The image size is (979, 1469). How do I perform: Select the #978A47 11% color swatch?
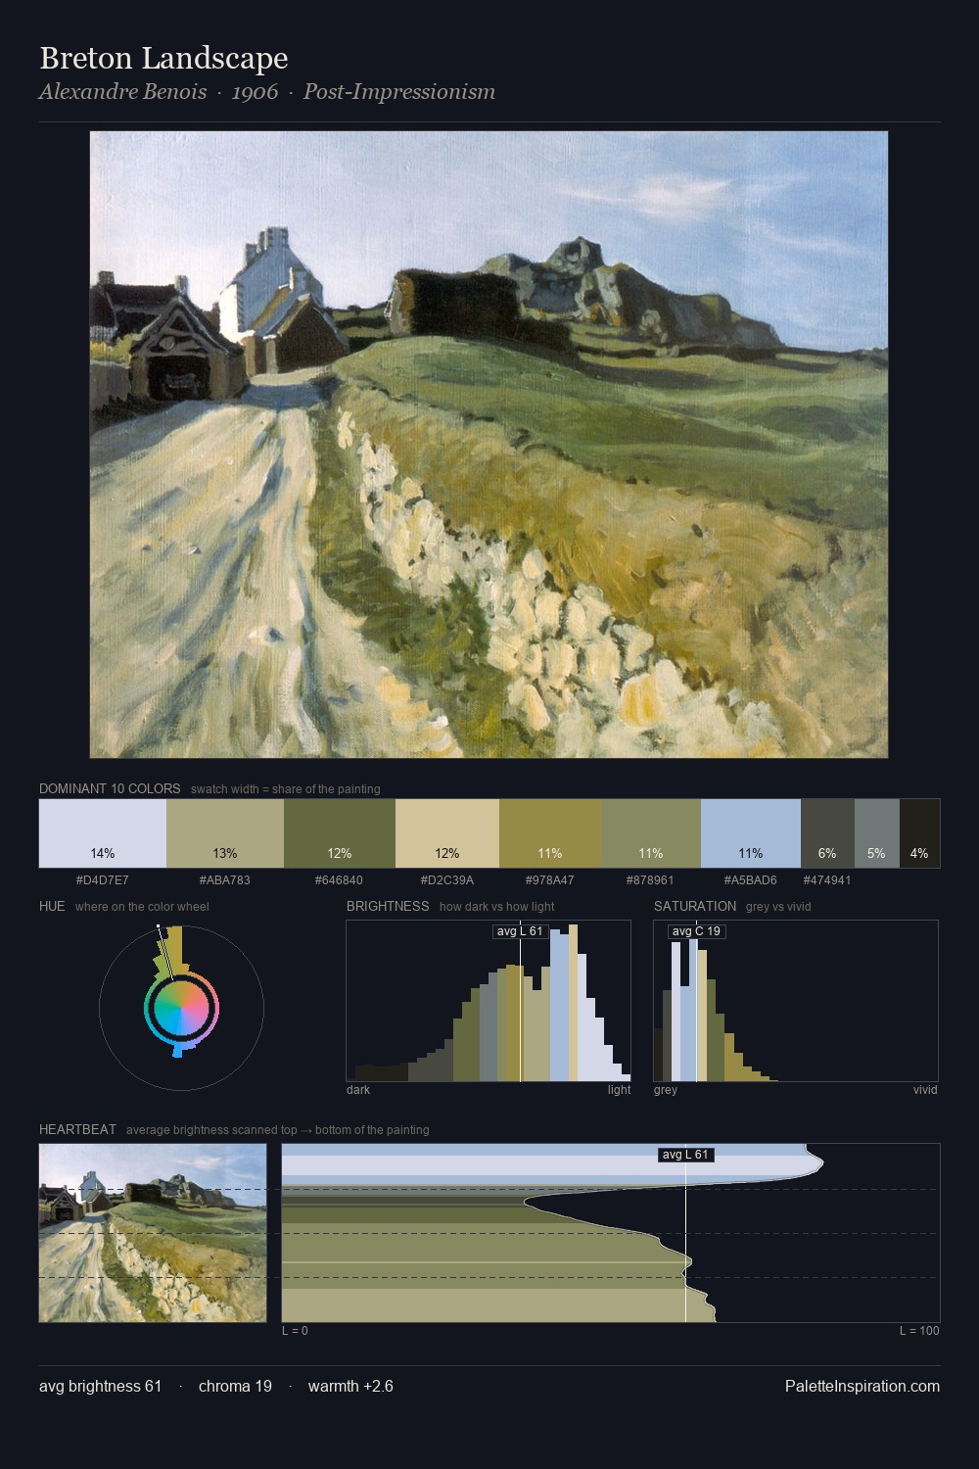550,833
